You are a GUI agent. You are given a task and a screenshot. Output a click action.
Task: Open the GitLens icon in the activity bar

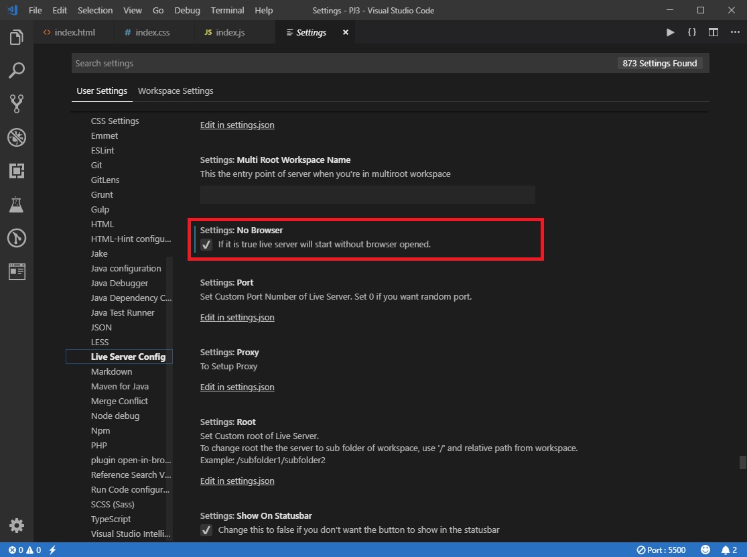16,238
